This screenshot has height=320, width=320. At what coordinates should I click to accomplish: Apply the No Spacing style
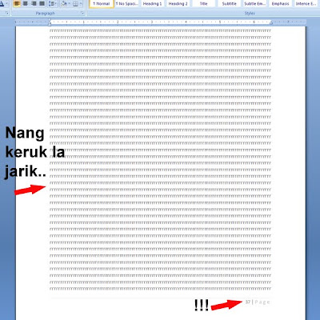click(127, 4)
